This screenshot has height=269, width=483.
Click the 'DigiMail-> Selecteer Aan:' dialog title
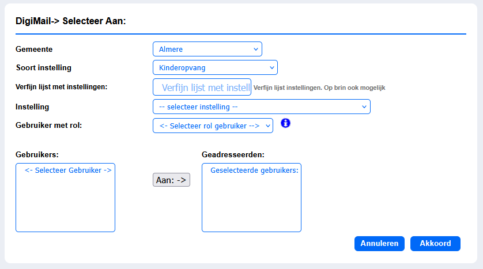70,21
